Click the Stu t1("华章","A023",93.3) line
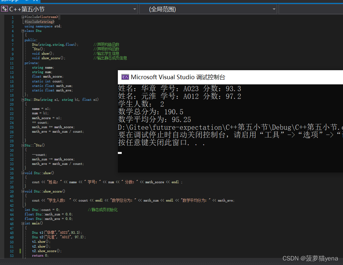The image size is (343, 265). 57,232
